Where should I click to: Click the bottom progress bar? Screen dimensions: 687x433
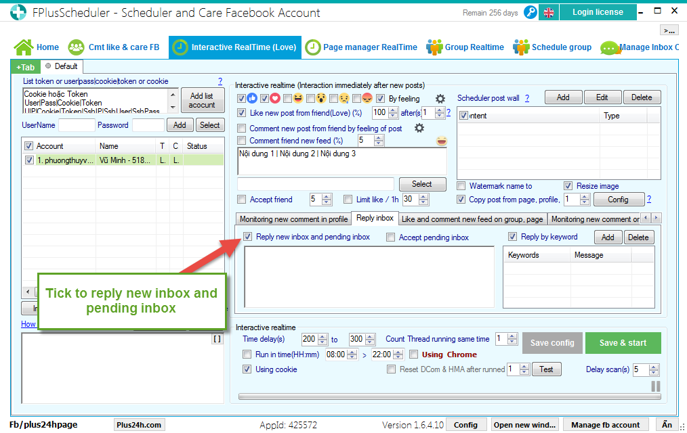(x=449, y=396)
